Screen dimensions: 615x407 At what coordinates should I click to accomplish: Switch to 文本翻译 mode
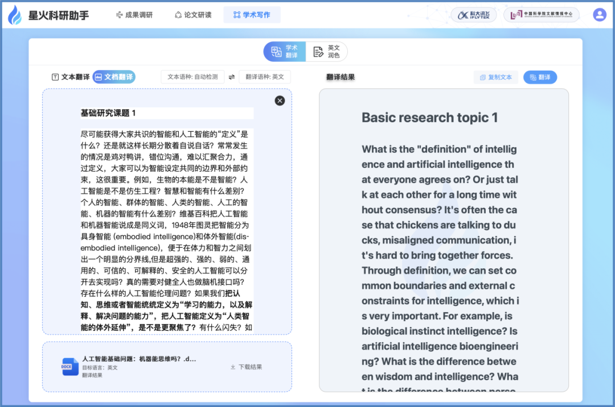[x=71, y=77]
